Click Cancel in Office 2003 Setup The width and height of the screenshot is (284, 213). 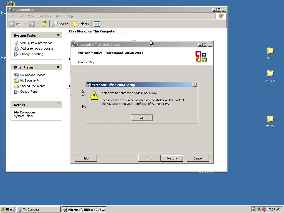(198, 158)
